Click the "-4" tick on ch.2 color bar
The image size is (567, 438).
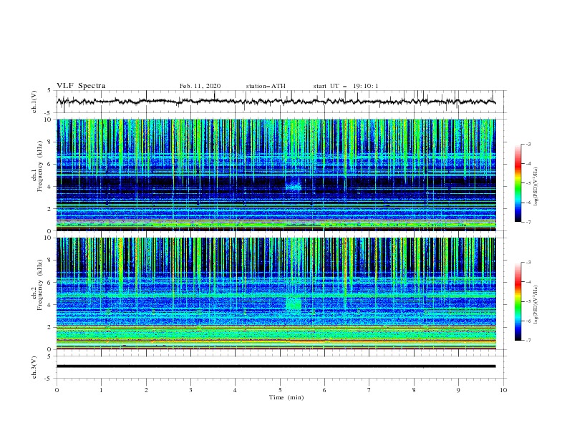point(528,282)
